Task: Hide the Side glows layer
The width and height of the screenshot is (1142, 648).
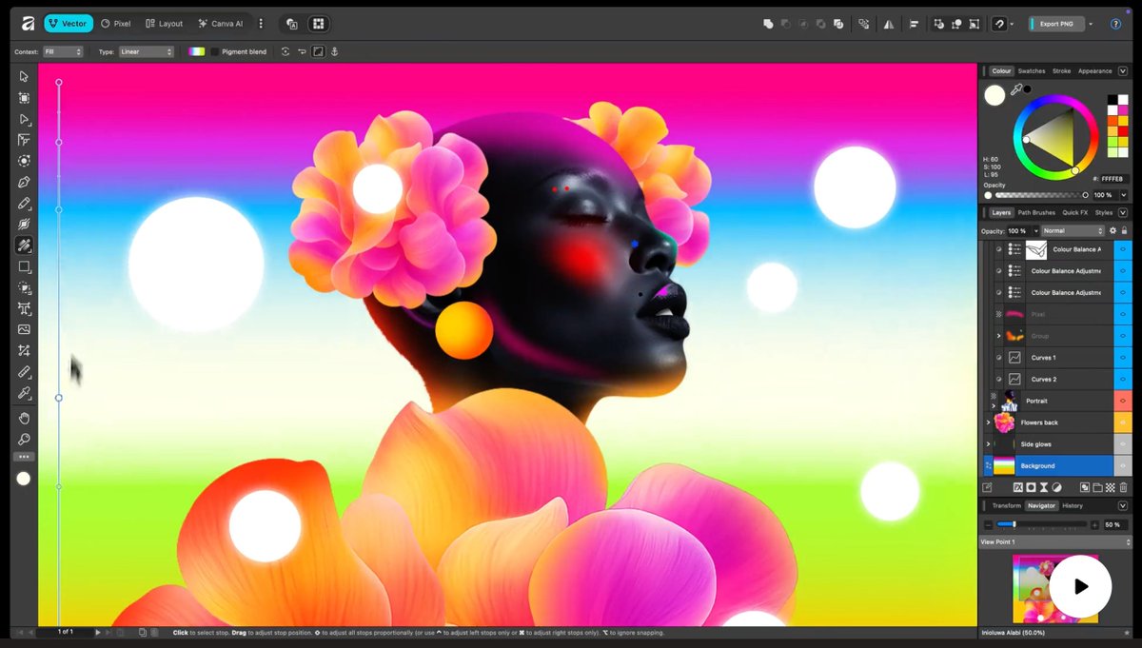Action: [1123, 443]
